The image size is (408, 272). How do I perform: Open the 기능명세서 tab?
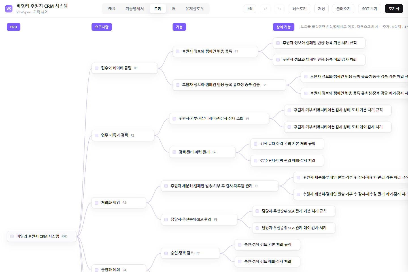pyautogui.click(x=135, y=9)
